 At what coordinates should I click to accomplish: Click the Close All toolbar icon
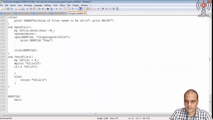pyautogui.click(x=19, y=9)
